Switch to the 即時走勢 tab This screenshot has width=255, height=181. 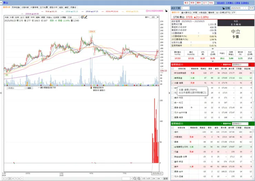[16, 7]
